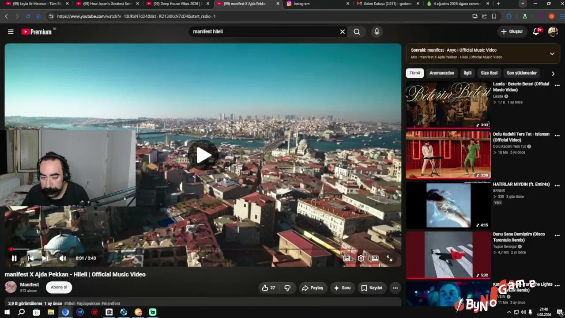
Task: Seek on the video progress bar
Action: pos(203,249)
